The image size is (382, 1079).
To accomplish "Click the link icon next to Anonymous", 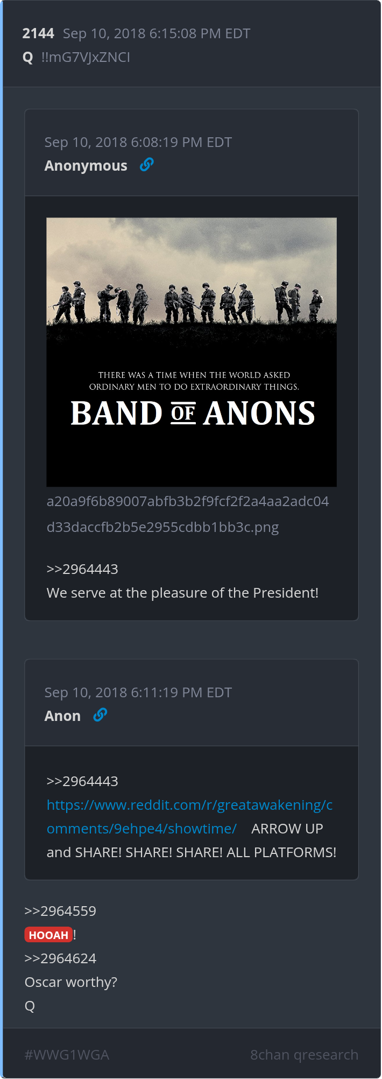I will (146, 165).
